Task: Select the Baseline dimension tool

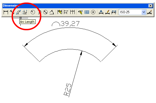Action: (x=66, y=12)
